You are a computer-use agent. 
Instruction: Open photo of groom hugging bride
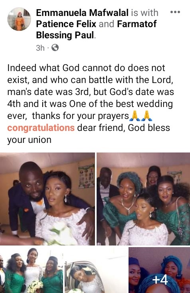47,199
